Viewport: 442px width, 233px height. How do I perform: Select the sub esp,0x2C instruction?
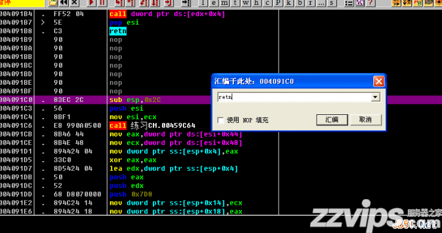[135, 100]
